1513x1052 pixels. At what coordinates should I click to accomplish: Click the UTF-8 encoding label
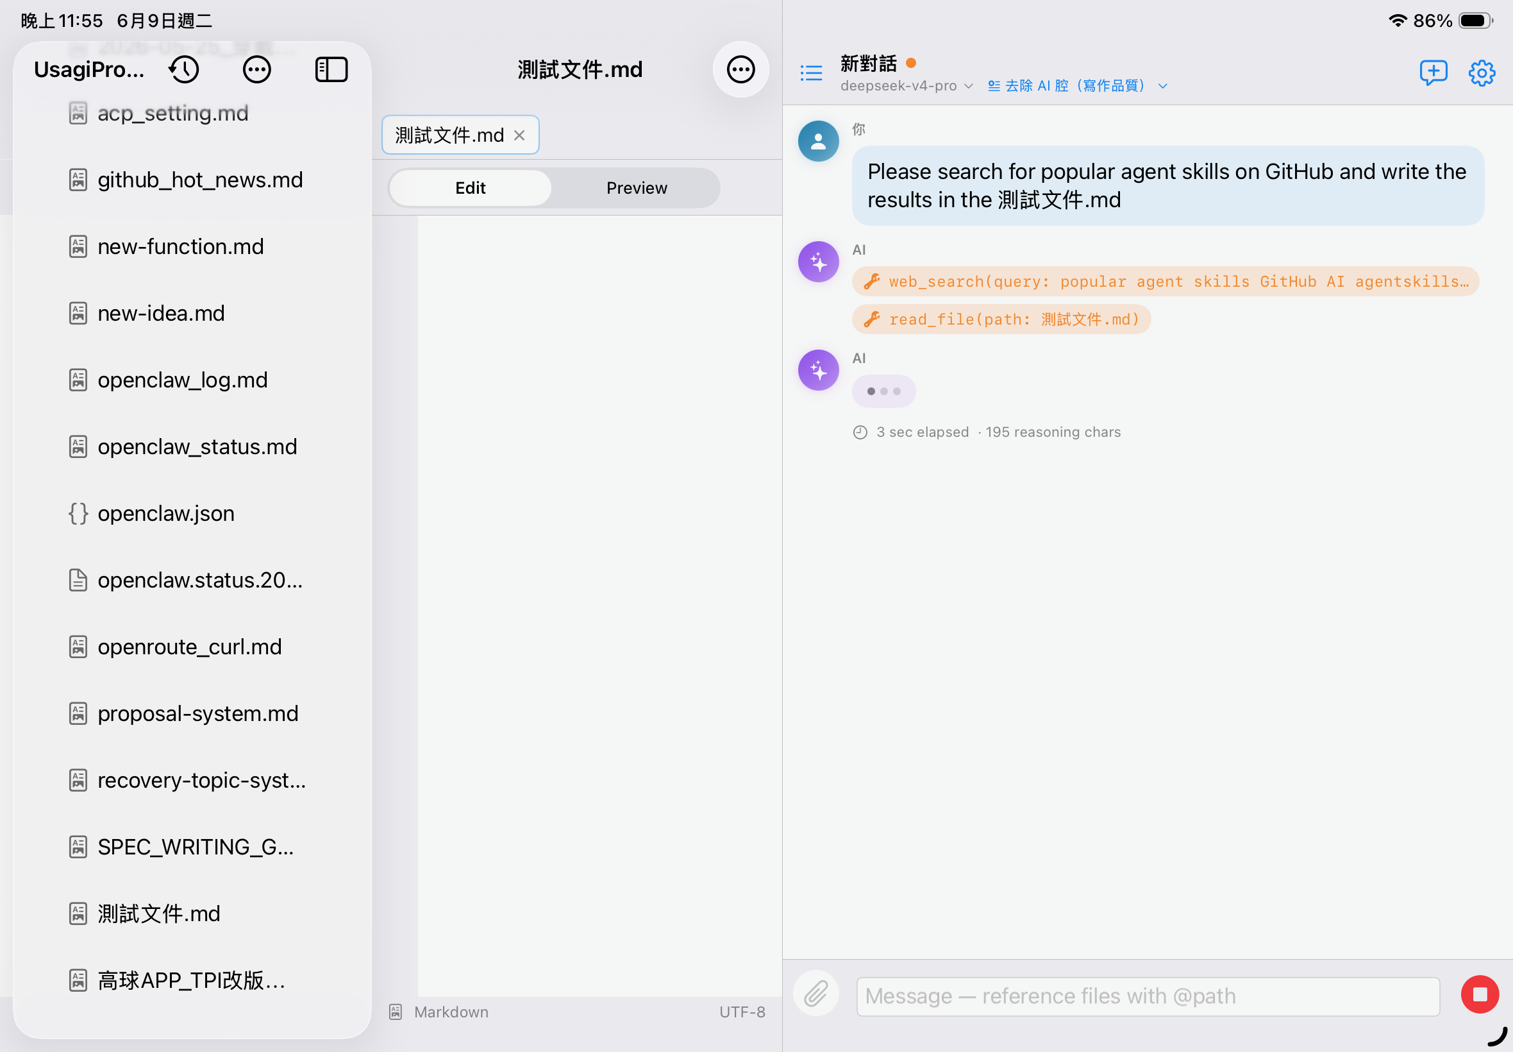coord(742,1012)
